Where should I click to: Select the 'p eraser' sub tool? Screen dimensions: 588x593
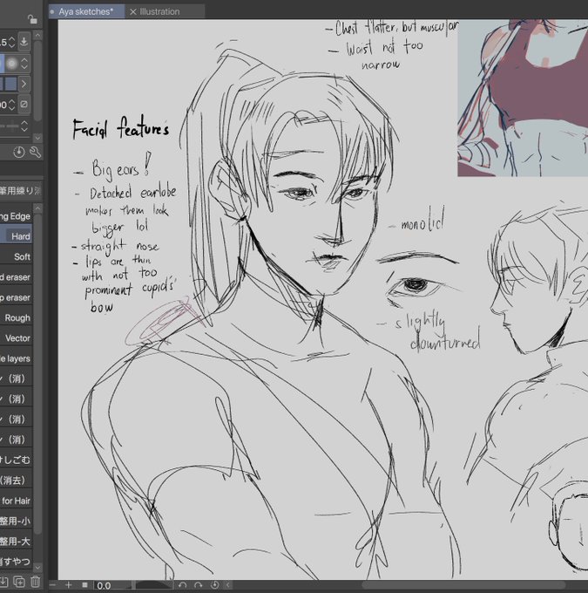16,297
